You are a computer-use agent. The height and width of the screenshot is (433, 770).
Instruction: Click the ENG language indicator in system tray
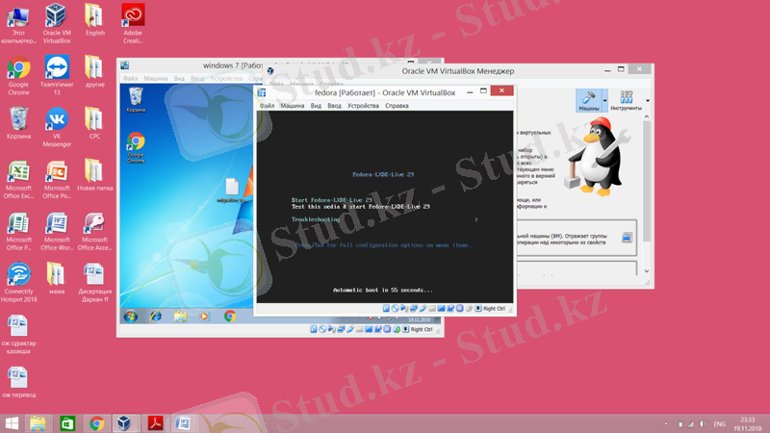(719, 423)
